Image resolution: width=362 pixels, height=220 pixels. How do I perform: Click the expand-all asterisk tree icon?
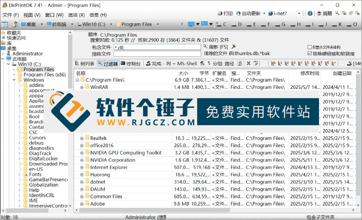333,63
